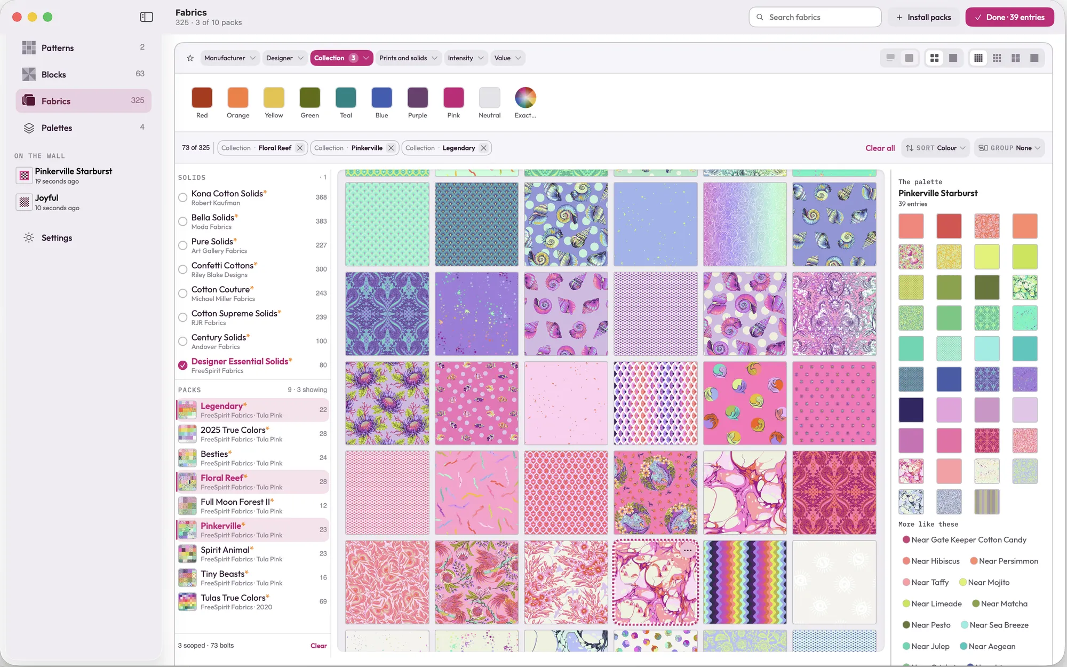Go to Patterns in sidebar

tap(83, 47)
